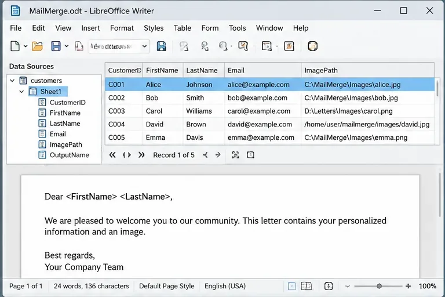Viewport: 445px width, 297px height.
Task: Click the square icon at record bar end
Action: click(250, 155)
